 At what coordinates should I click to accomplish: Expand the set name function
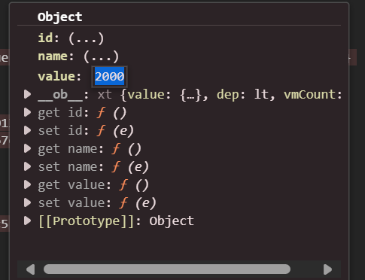click(27, 166)
